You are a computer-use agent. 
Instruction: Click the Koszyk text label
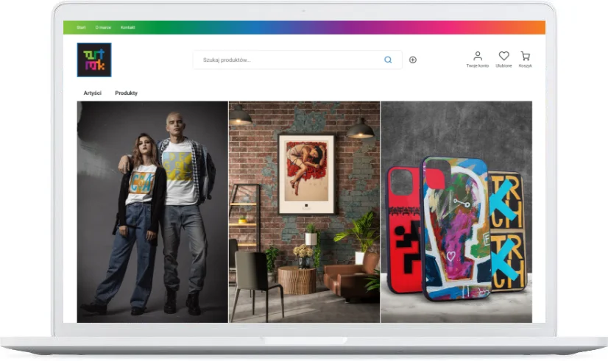point(525,66)
